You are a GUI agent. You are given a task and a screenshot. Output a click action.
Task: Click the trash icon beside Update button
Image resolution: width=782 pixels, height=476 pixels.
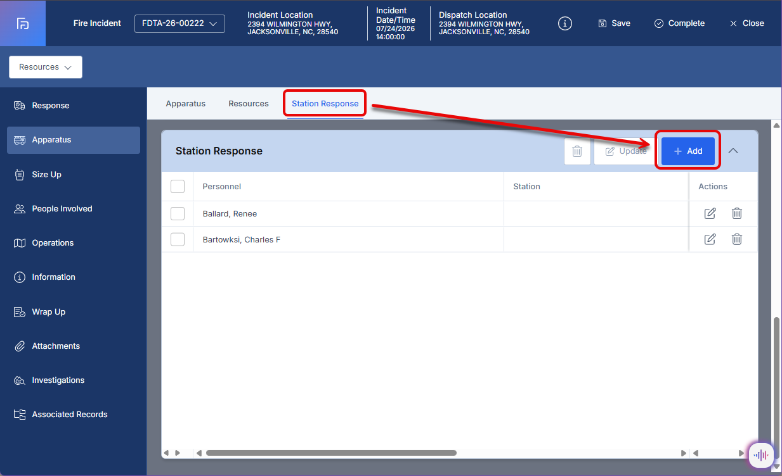pos(577,151)
